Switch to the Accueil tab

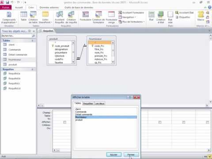(x=19, y=8)
